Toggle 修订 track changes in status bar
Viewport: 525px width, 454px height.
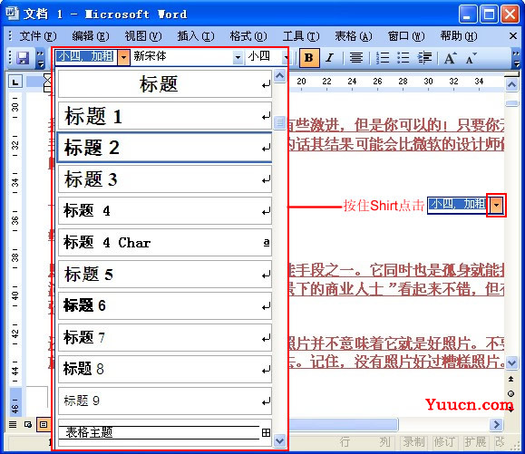coord(444,442)
